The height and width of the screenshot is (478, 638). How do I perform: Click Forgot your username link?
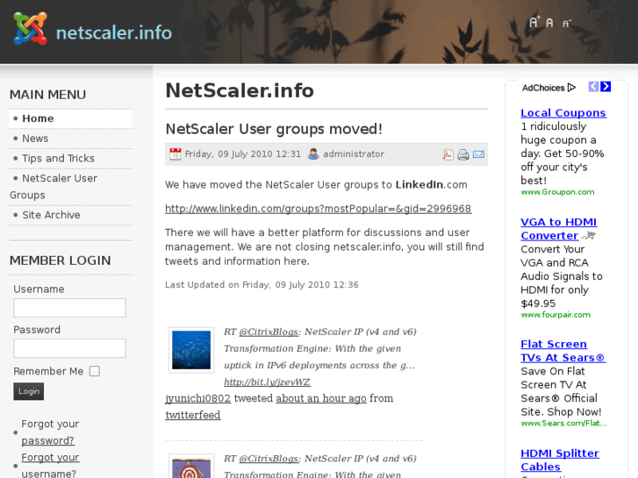coord(50,466)
